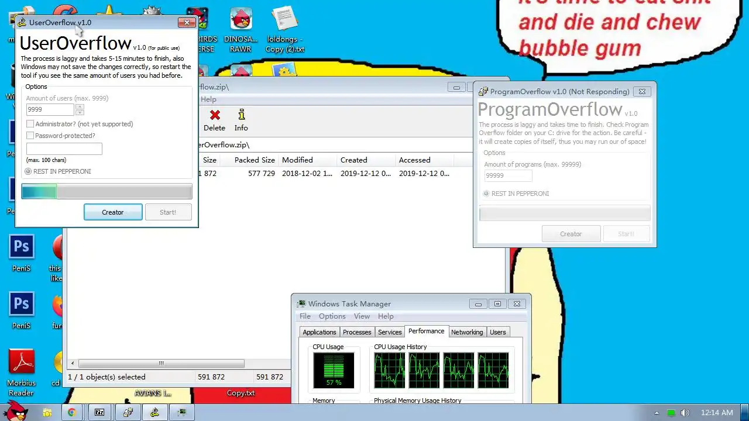This screenshot has width=749, height=421.
Task: Switch to the Users tab
Action: point(498,332)
